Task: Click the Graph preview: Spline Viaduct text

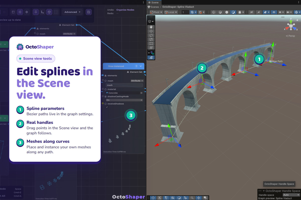Action: (275, 198)
